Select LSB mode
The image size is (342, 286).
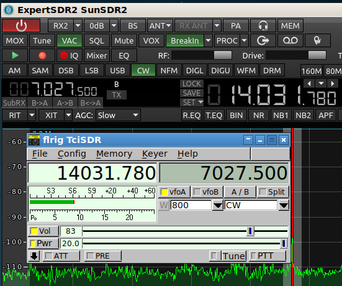coord(92,70)
